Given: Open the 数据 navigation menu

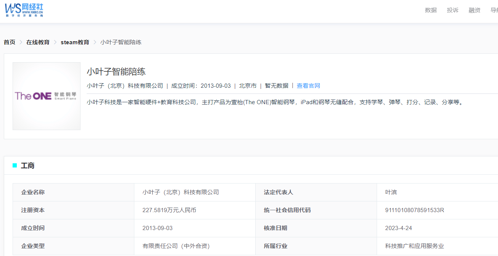Looking at the screenshot, I should point(430,10).
